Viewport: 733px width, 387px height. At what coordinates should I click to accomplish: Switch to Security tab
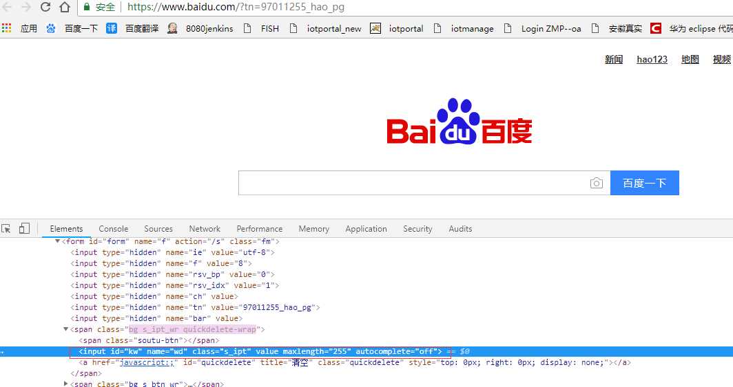pos(417,228)
